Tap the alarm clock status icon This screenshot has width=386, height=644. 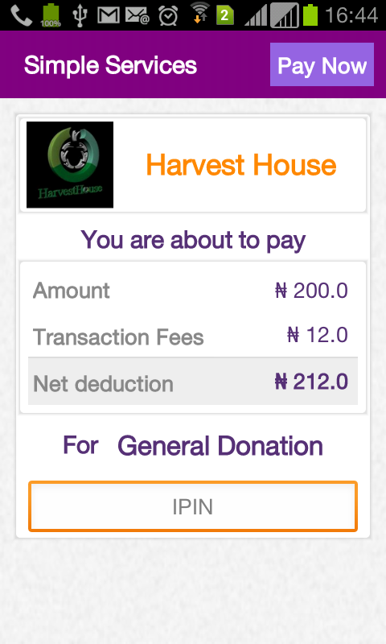point(168,15)
